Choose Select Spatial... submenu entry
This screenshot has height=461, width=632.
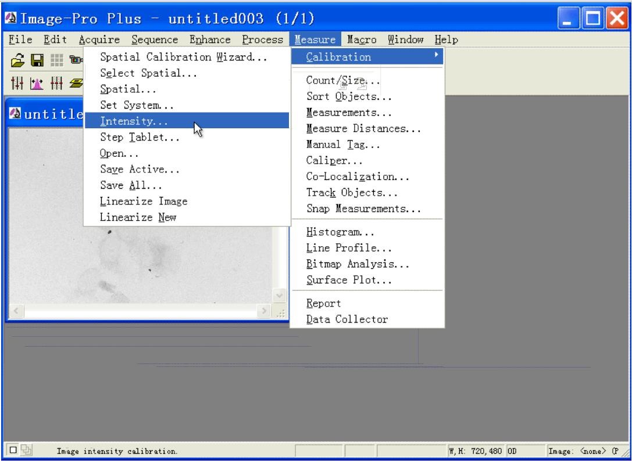click(187, 73)
